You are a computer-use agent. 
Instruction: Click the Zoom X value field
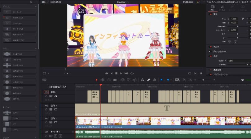click(x=234, y=19)
